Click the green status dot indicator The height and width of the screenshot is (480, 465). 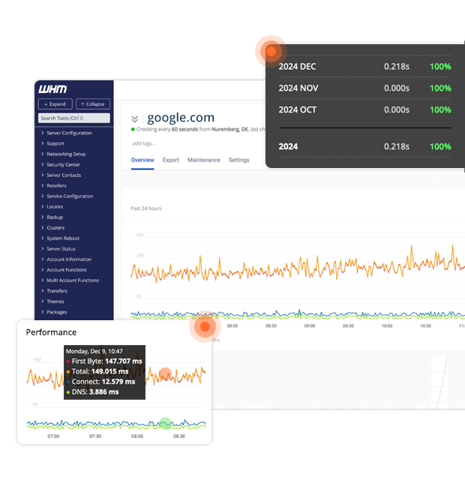[133, 129]
